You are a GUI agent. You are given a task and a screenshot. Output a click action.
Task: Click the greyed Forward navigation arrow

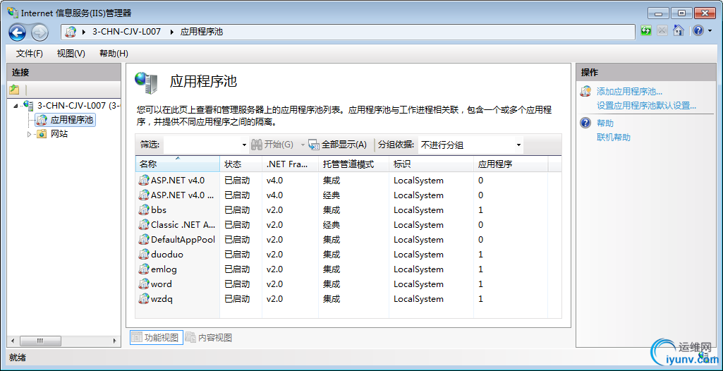[40, 32]
